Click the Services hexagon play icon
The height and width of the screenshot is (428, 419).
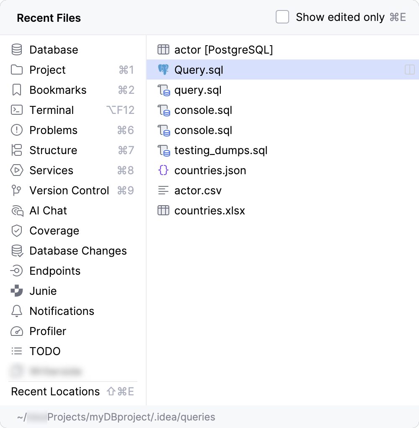[17, 170]
